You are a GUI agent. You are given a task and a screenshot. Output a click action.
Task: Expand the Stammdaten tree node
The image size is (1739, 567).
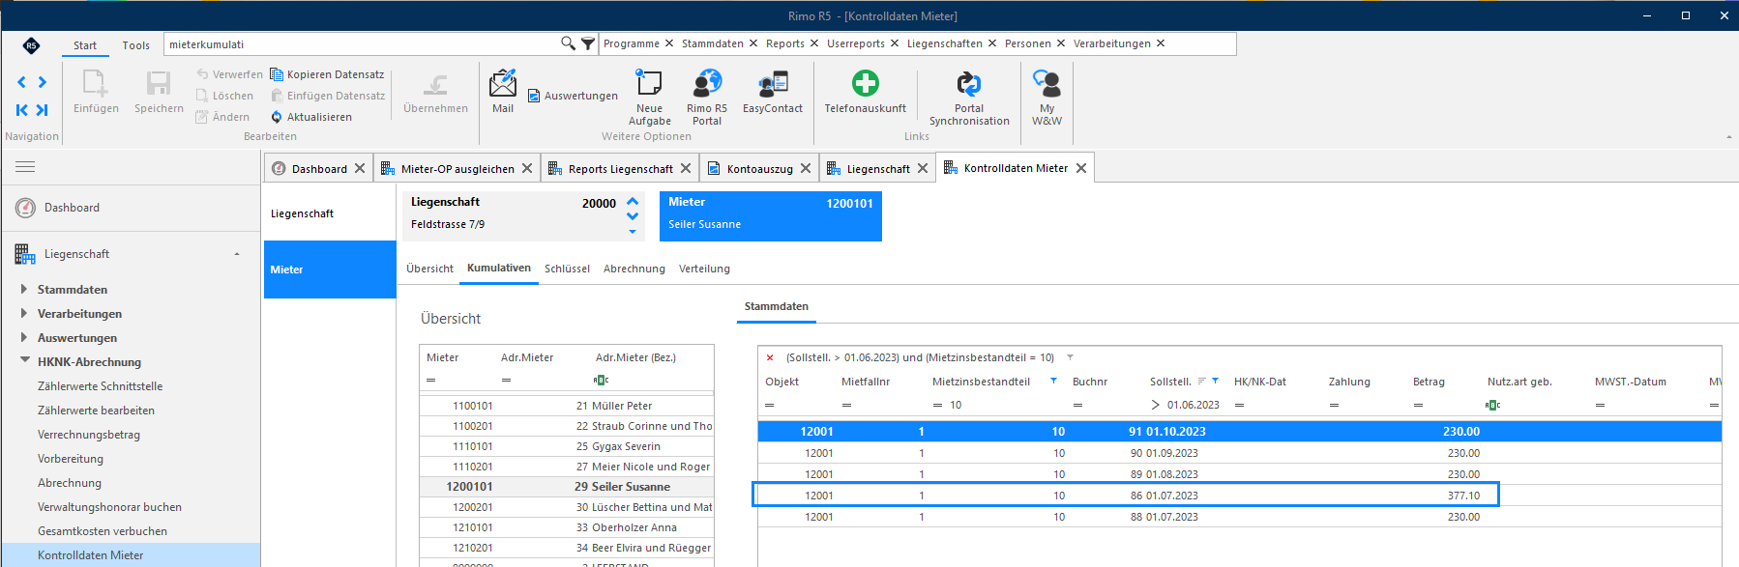tap(24, 289)
